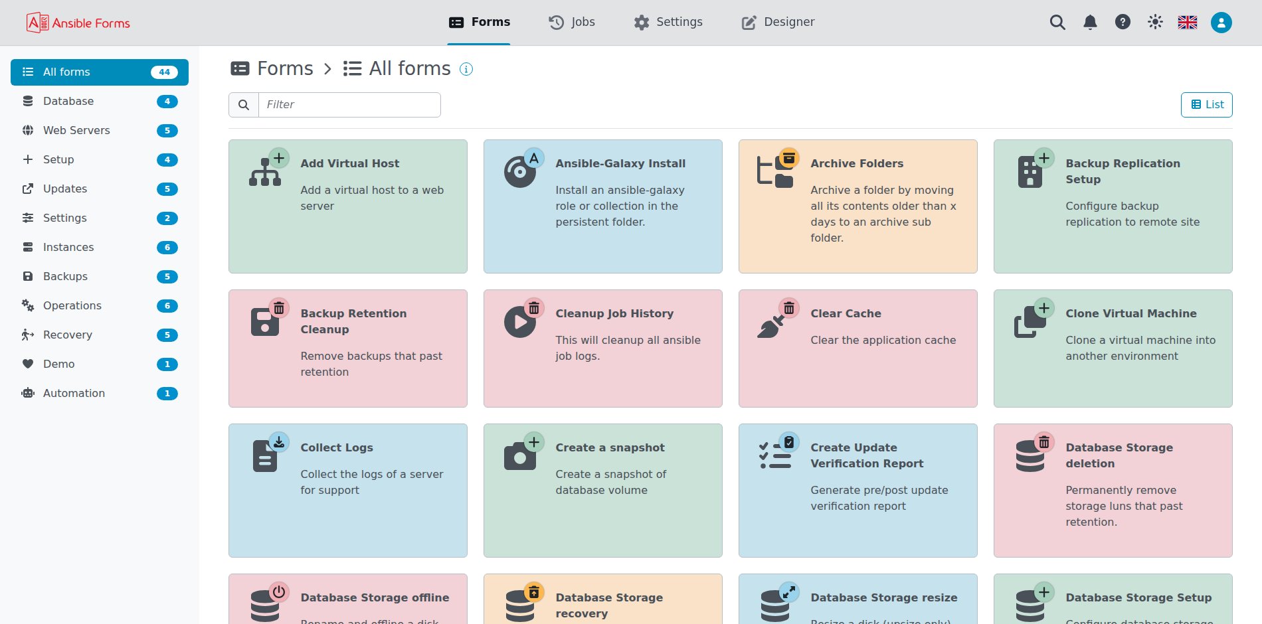The height and width of the screenshot is (624, 1262).
Task: Click the Collect Logs document icon
Action: click(x=265, y=456)
